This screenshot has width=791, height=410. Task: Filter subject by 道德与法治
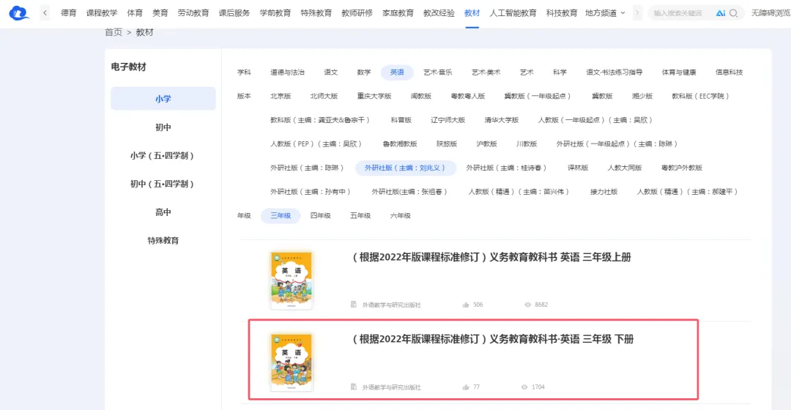(x=287, y=72)
